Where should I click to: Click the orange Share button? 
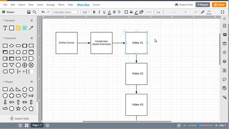pyautogui.click(x=219, y=5)
